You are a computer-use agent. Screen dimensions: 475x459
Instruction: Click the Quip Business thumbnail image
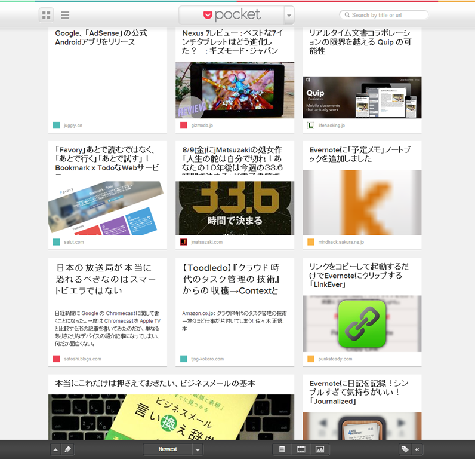click(362, 97)
